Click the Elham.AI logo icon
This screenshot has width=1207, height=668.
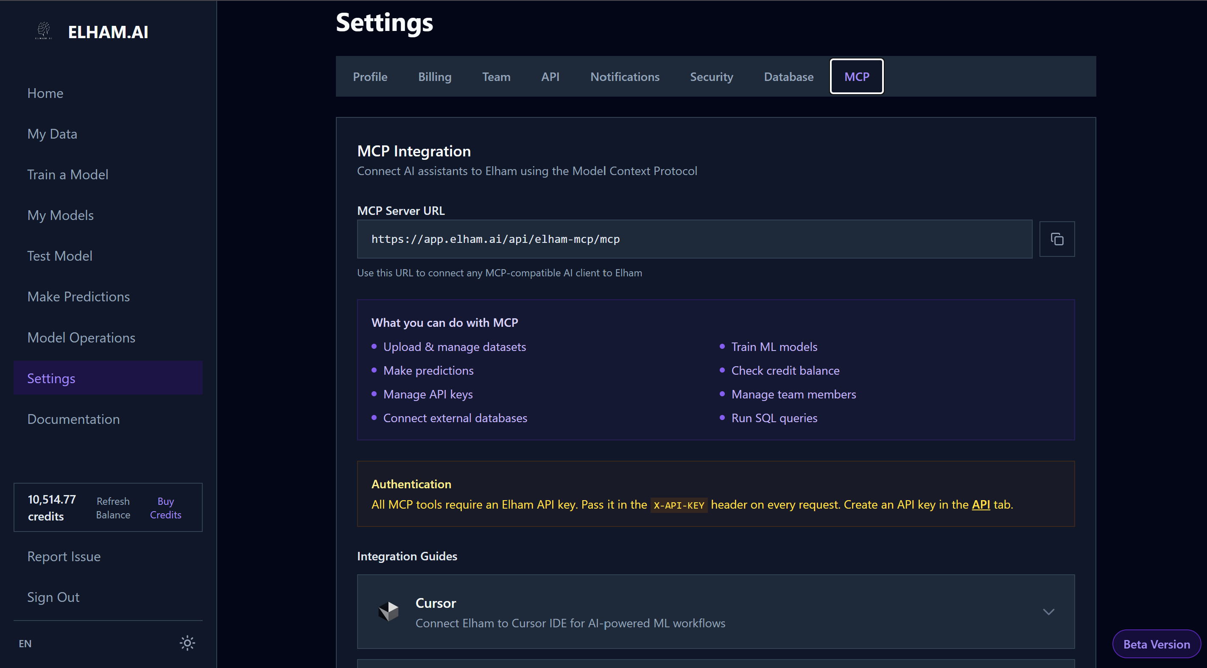[x=44, y=31]
